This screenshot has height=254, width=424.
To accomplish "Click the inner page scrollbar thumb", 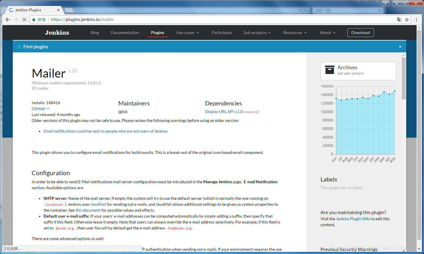I will click(x=404, y=78).
